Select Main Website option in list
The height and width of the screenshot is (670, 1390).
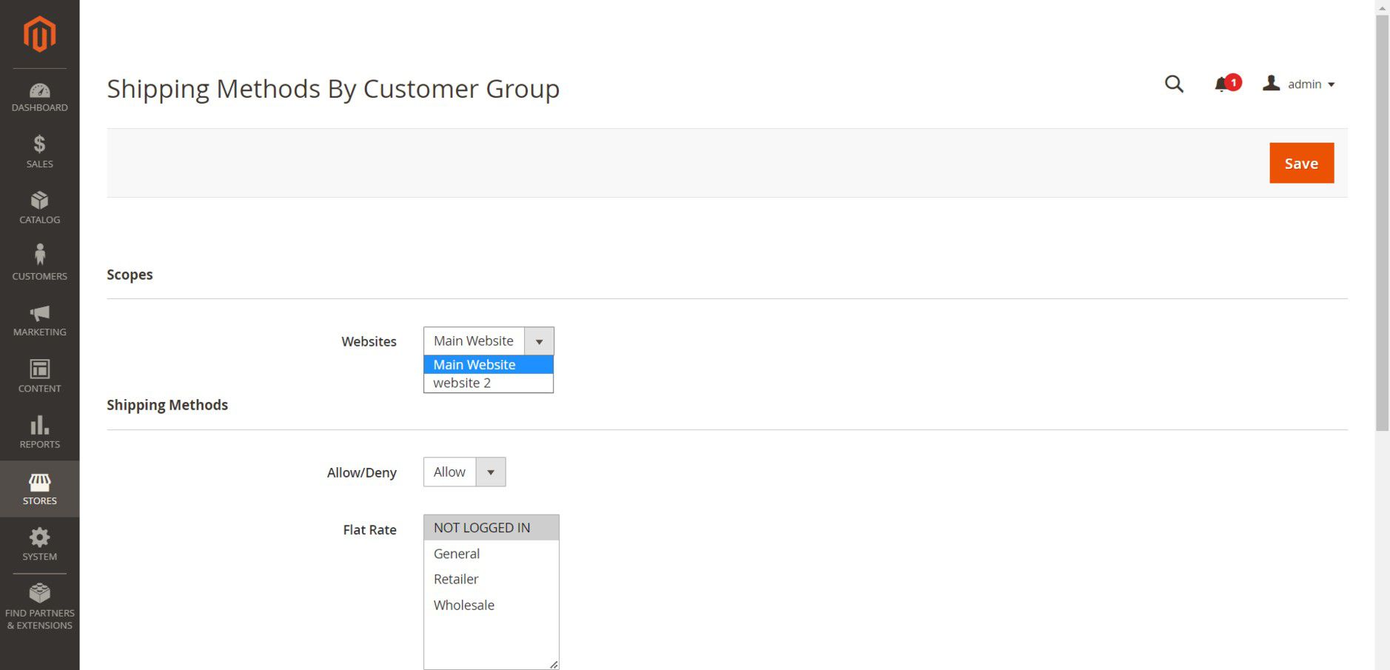[x=474, y=364]
